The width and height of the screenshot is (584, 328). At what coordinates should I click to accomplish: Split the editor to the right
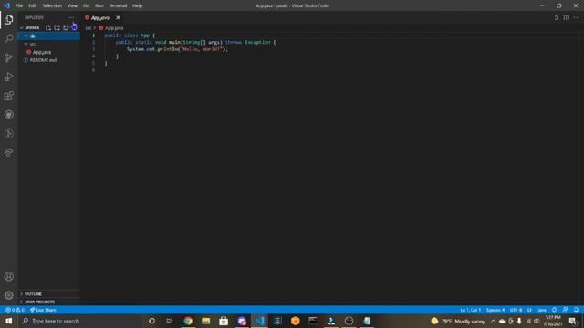[x=566, y=17]
